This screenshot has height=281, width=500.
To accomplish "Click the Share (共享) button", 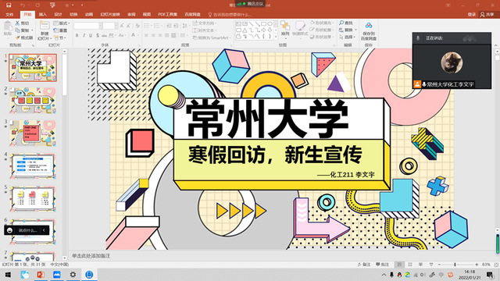I will pyautogui.click(x=487, y=14).
